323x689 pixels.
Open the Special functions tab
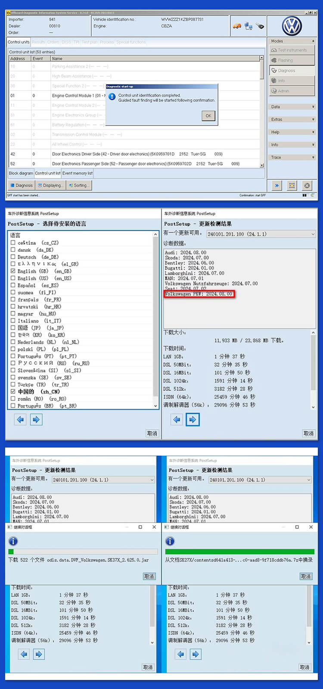(x=131, y=42)
